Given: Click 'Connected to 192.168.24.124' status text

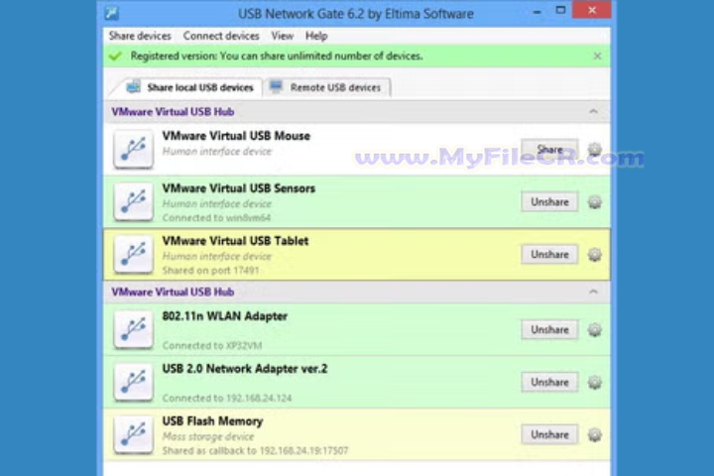Looking at the screenshot, I should [x=227, y=398].
